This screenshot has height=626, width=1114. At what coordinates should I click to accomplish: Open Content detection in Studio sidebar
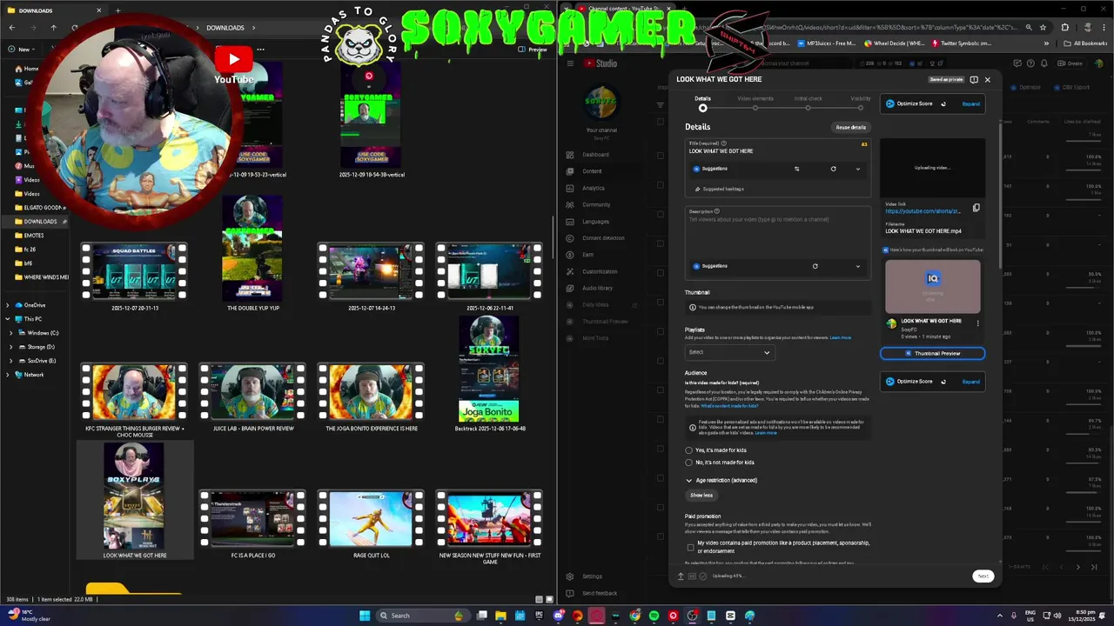(603, 238)
